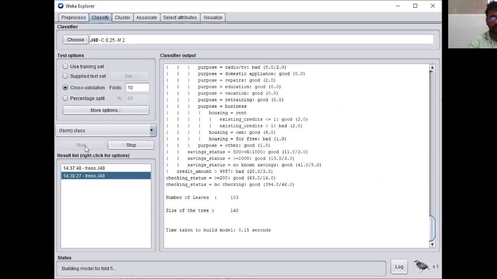The image size is (497, 279).
Task: Select Supplied test set option
Action: tap(65, 76)
